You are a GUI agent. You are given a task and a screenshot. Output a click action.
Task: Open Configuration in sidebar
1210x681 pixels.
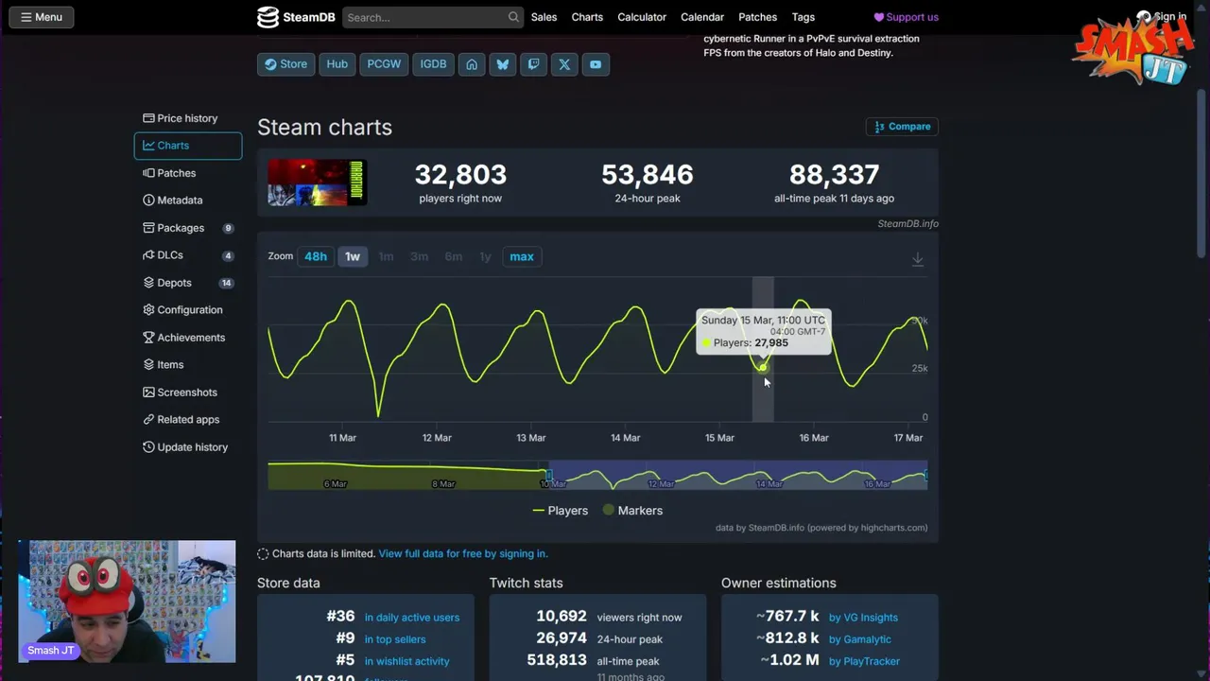[188, 310]
